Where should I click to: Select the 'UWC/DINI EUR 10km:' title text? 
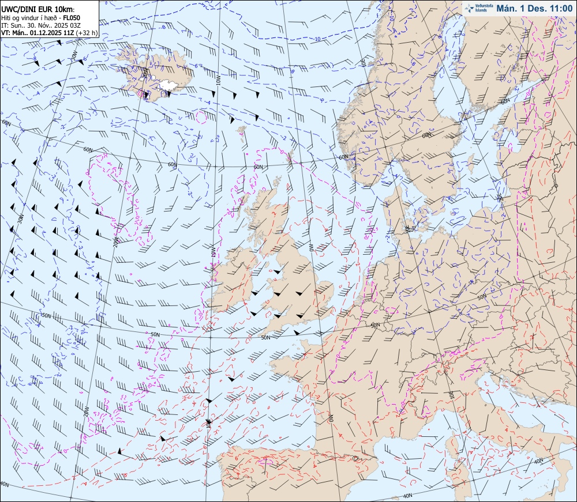pyautogui.click(x=38, y=10)
